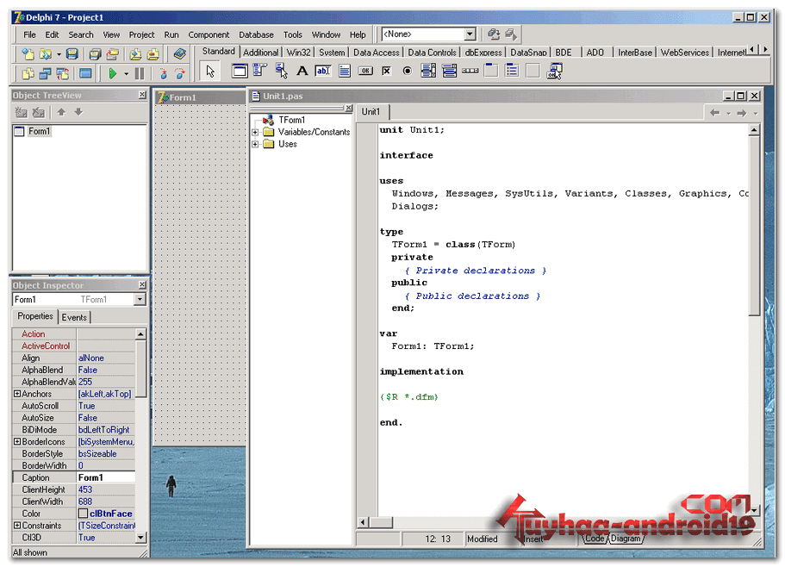
Task: Select the PopupMenu component icon
Action: coord(282,71)
